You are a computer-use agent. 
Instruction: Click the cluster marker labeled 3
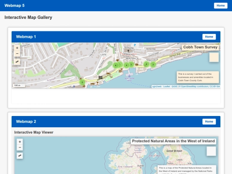point(131,64)
